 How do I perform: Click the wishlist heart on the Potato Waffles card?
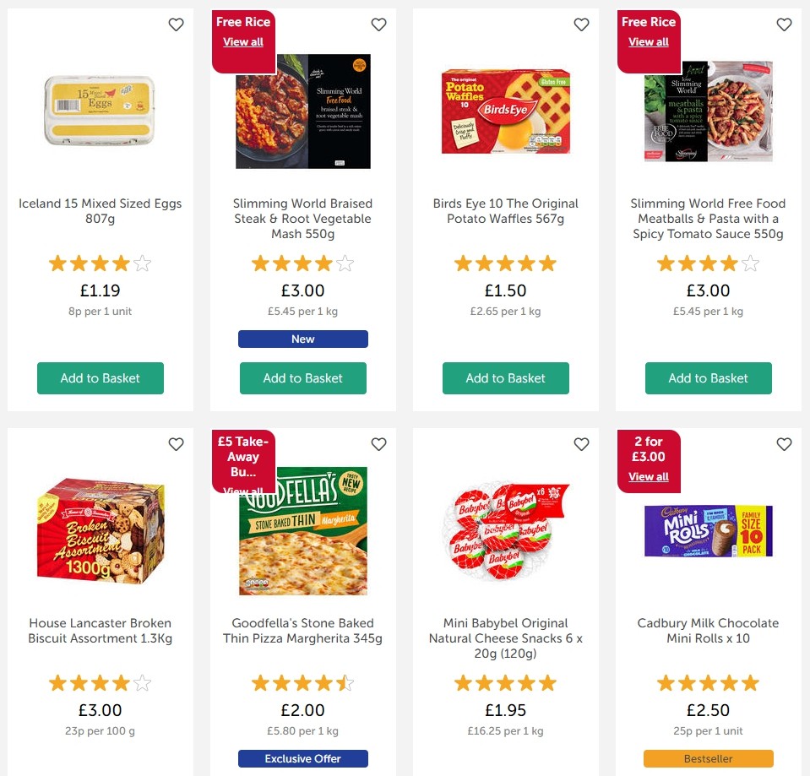tap(581, 24)
